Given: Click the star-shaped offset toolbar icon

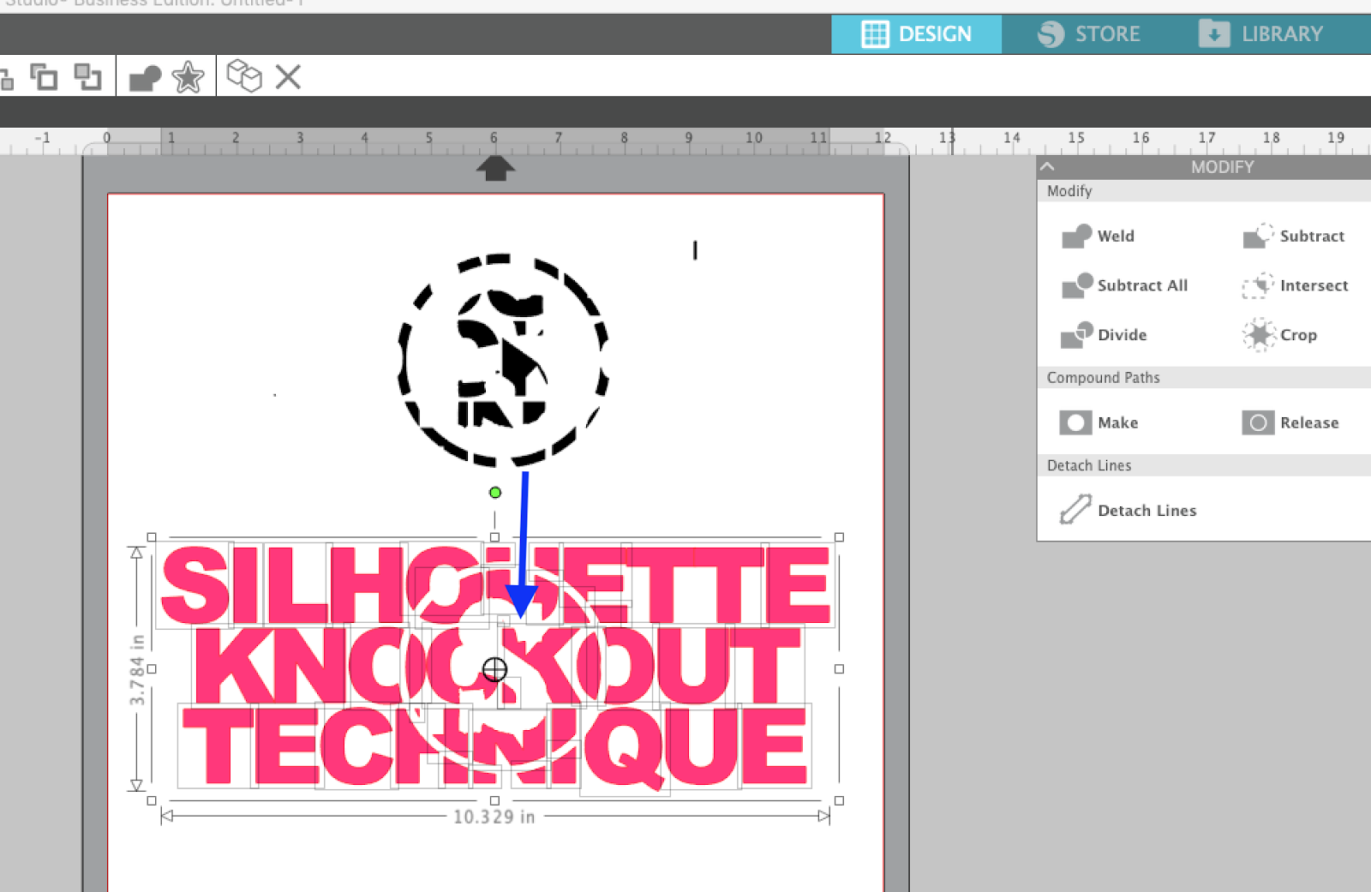Looking at the screenshot, I should [189, 77].
